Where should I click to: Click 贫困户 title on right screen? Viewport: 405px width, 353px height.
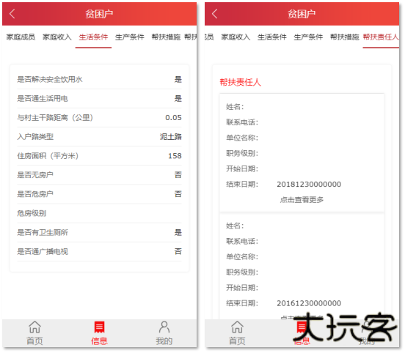(x=302, y=14)
